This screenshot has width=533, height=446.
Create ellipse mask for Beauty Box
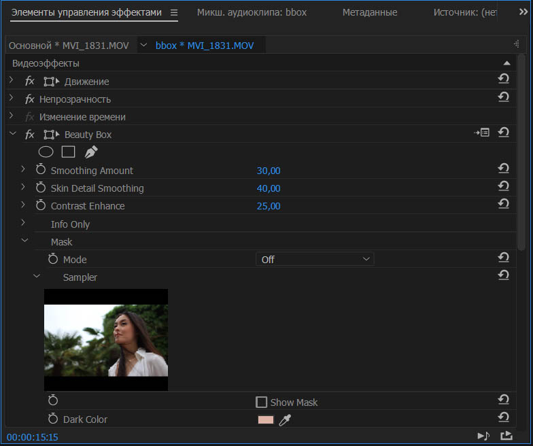tap(46, 152)
